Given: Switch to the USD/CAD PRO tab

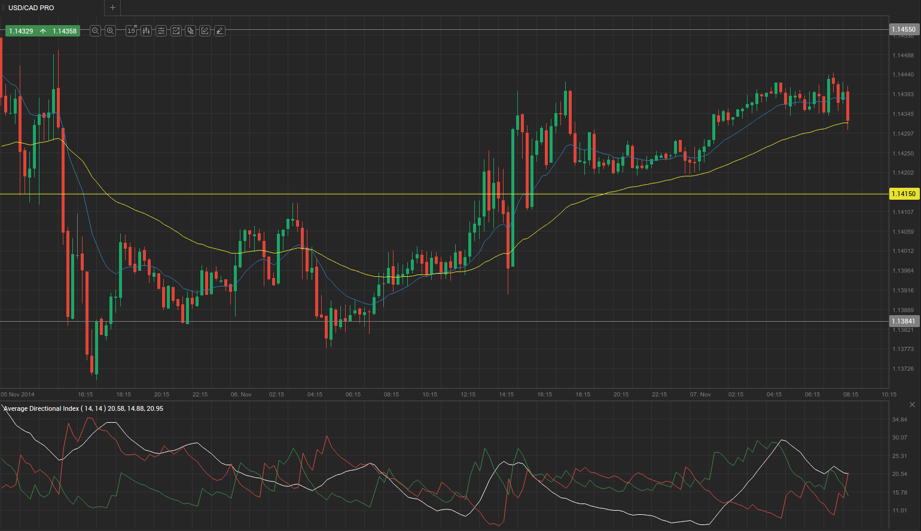Looking at the screenshot, I should 31,8.
